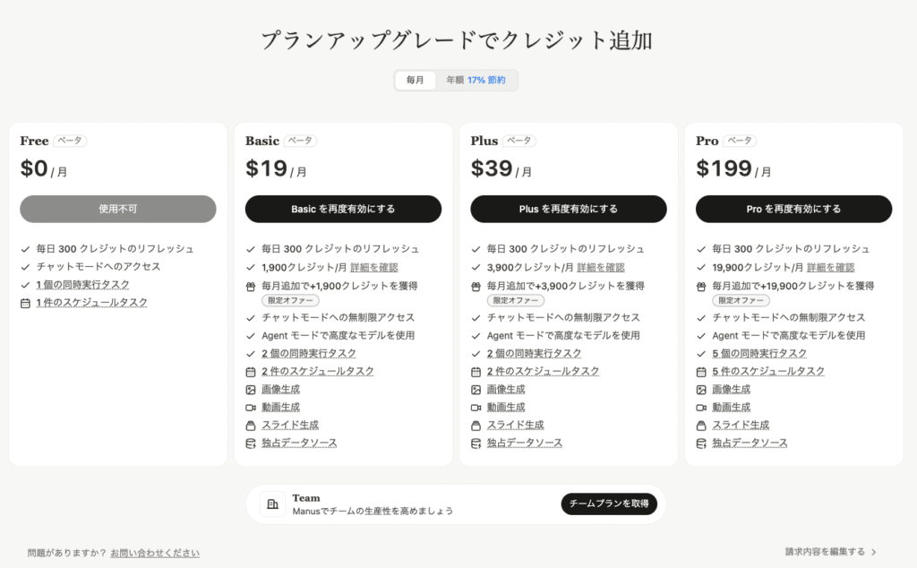917x568 pixels.
Task: Click the calendar icon in Free plan
Action: coord(25,303)
